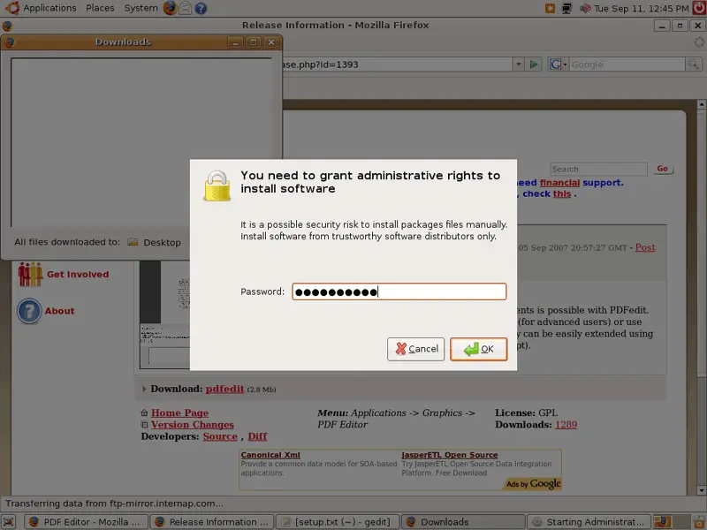Switch to PDF Editor - Mozilla taskbar item
The image size is (707, 530).
[x=86, y=522]
